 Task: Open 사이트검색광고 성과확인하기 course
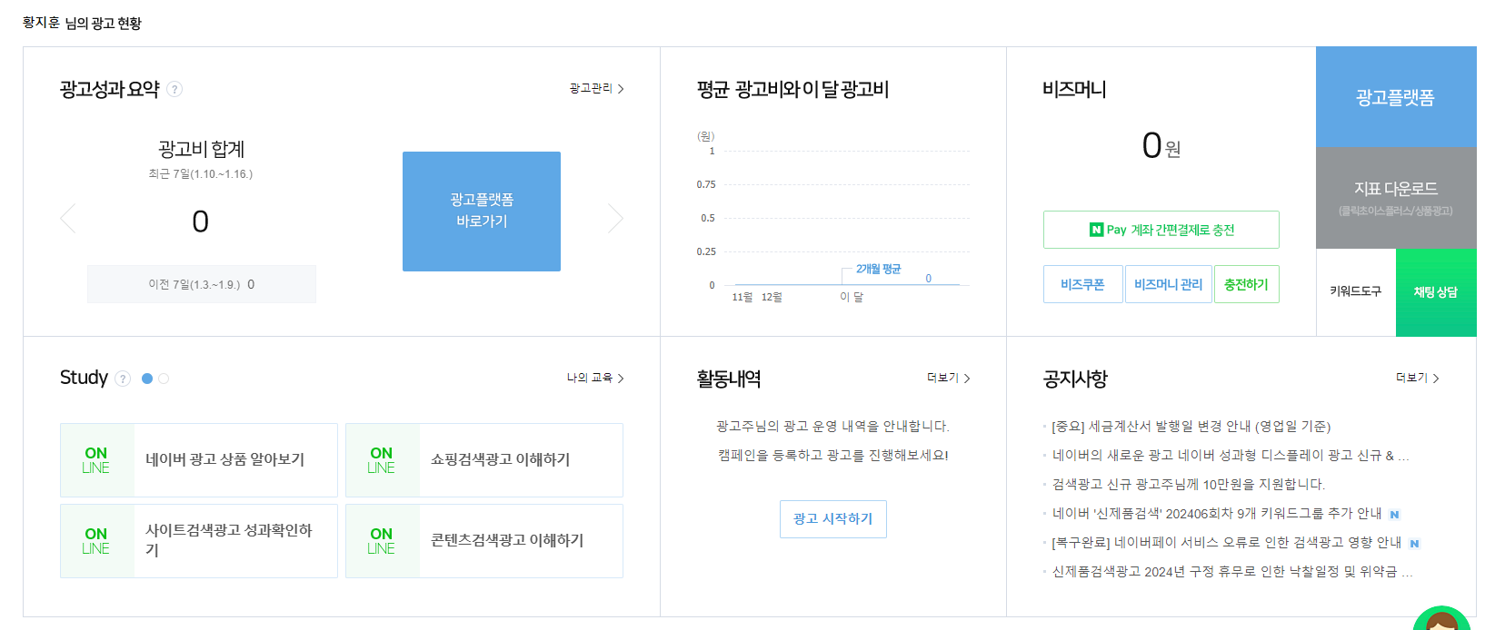click(x=199, y=541)
